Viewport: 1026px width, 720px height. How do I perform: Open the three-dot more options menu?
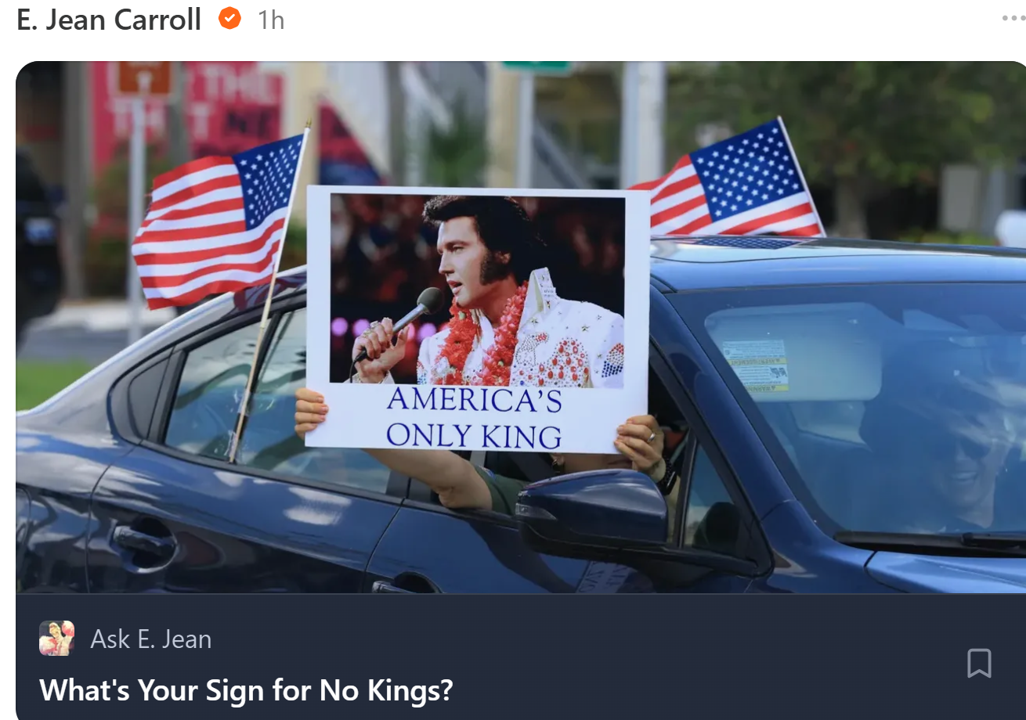1013,18
